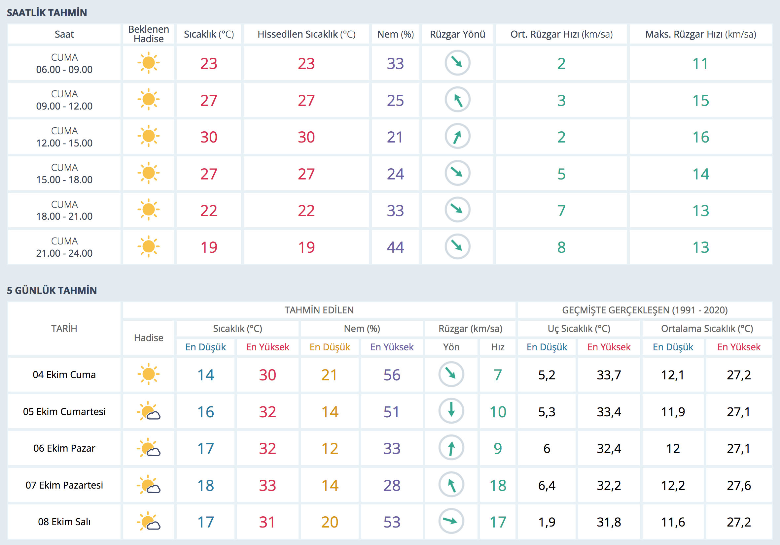The height and width of the screenshot is (545, 780).
Task: Click the wind direction icon for 08 Ekim Salı
Action: pos(451,521)
